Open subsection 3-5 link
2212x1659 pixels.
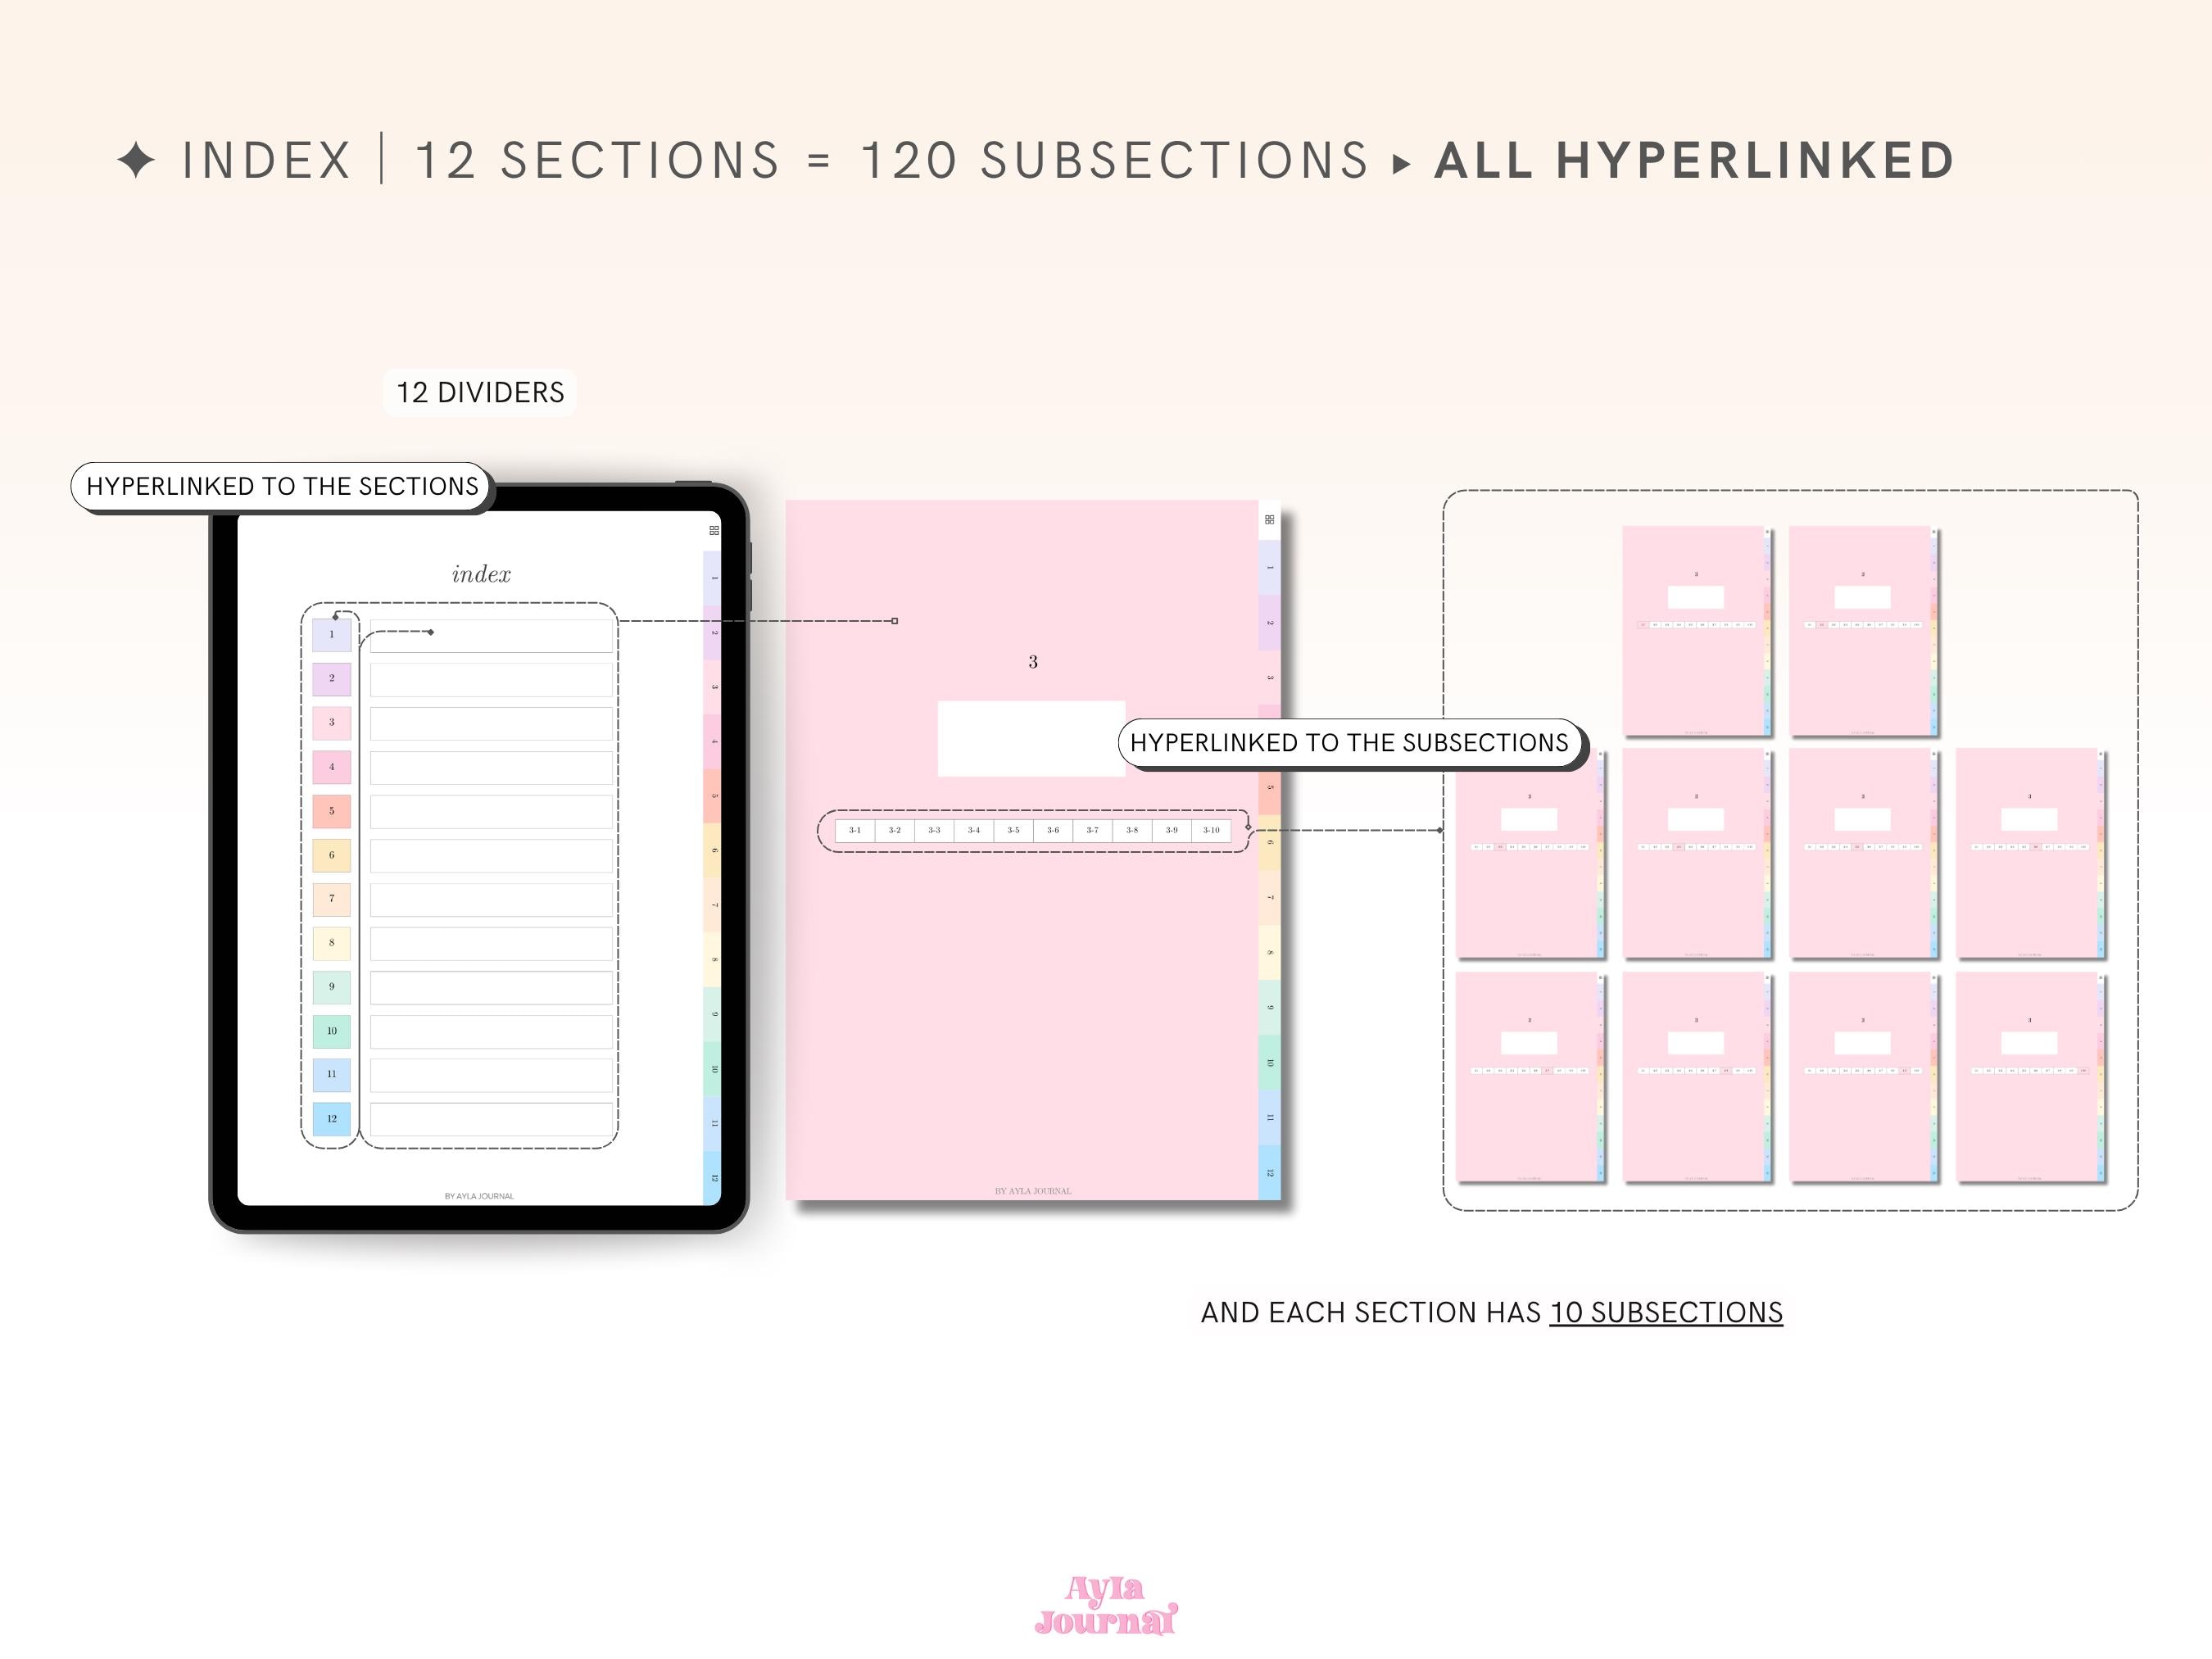coord(1013,830)
